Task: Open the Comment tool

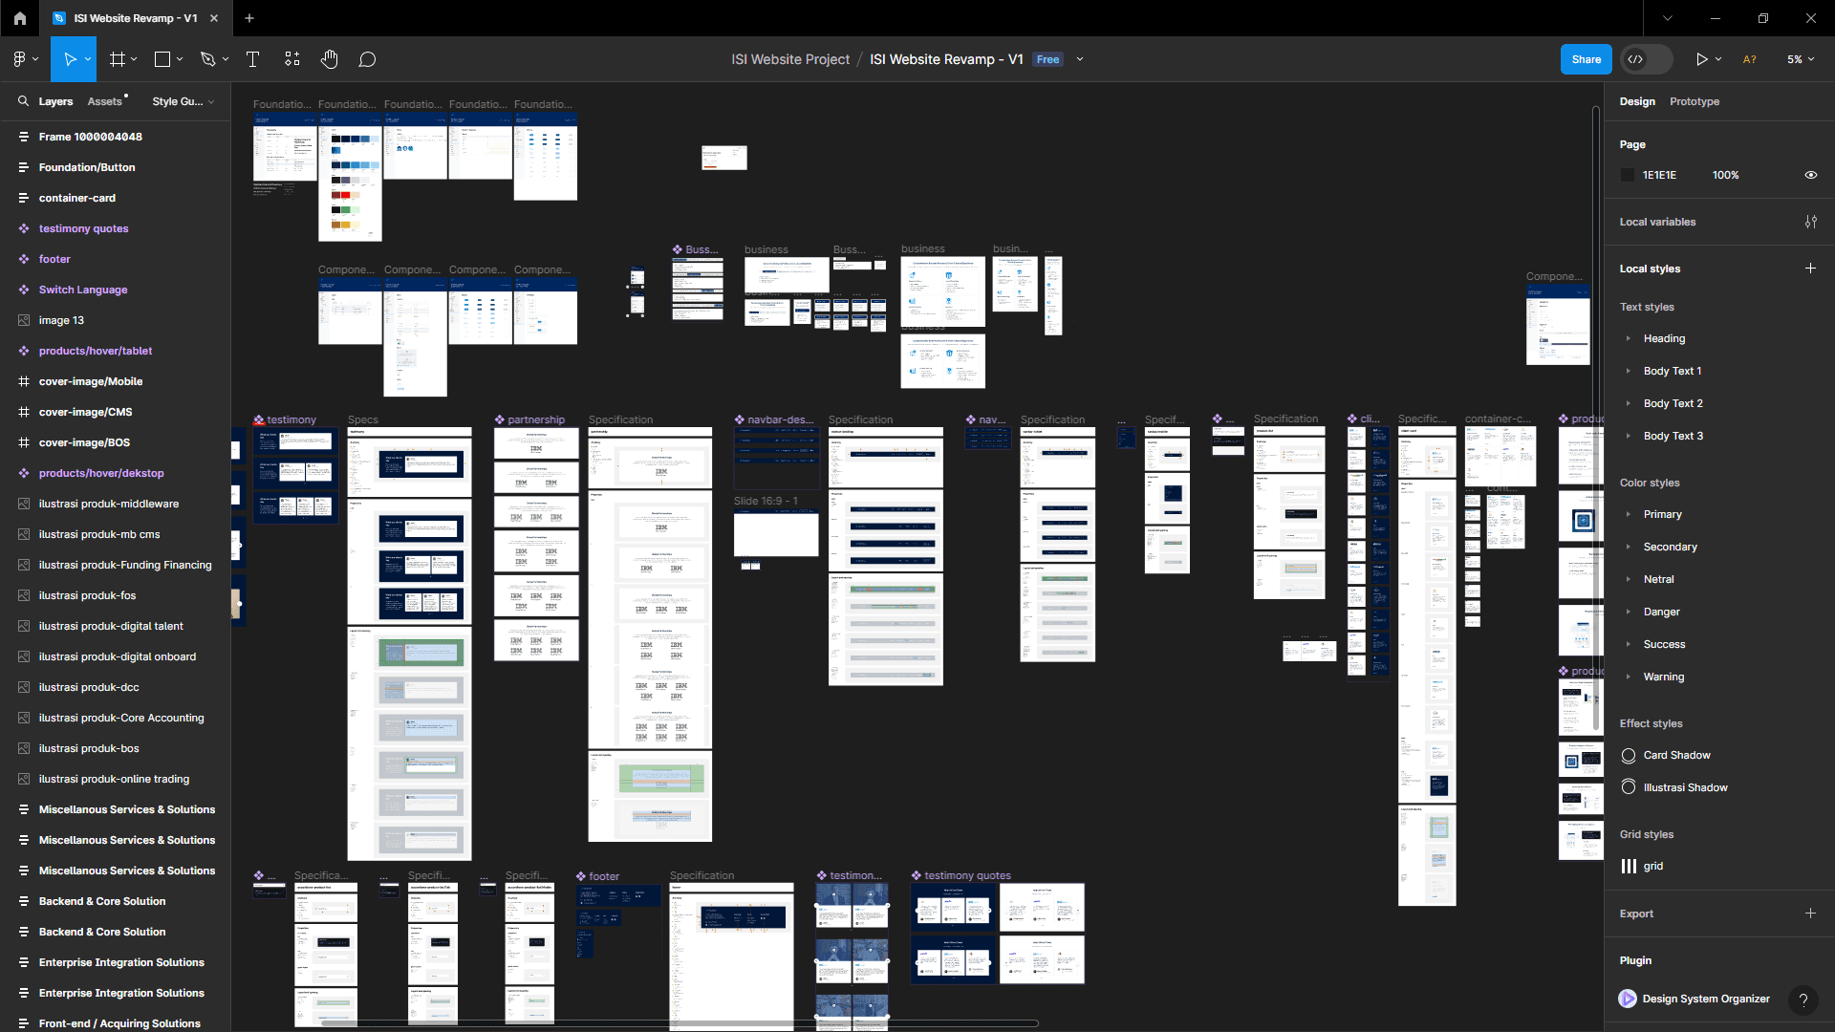Action: tap(367, 59)
